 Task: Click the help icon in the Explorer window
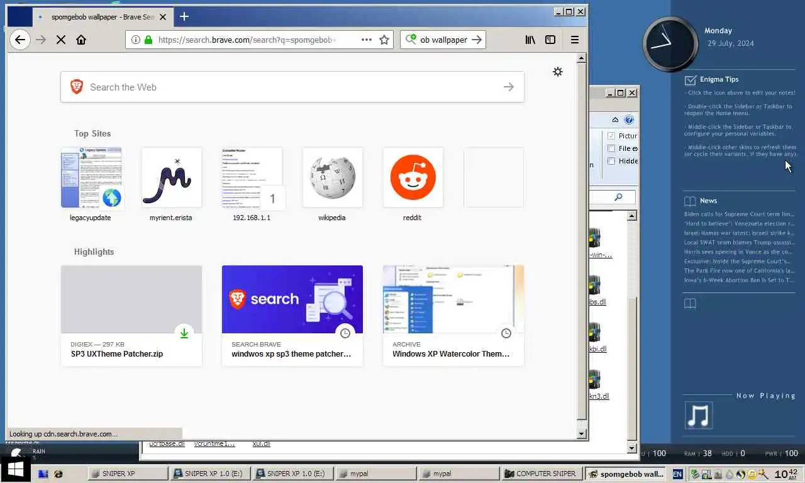click(628, 119)
